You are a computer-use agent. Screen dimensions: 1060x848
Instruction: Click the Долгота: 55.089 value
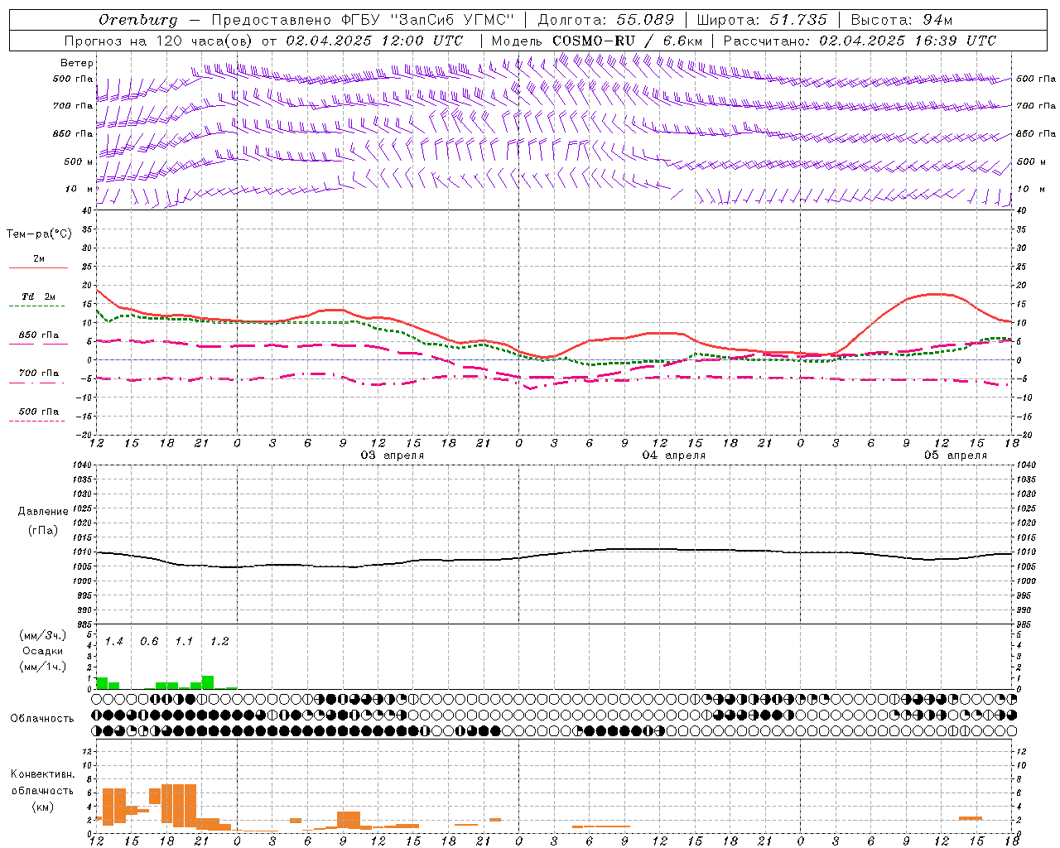(606, 20)
